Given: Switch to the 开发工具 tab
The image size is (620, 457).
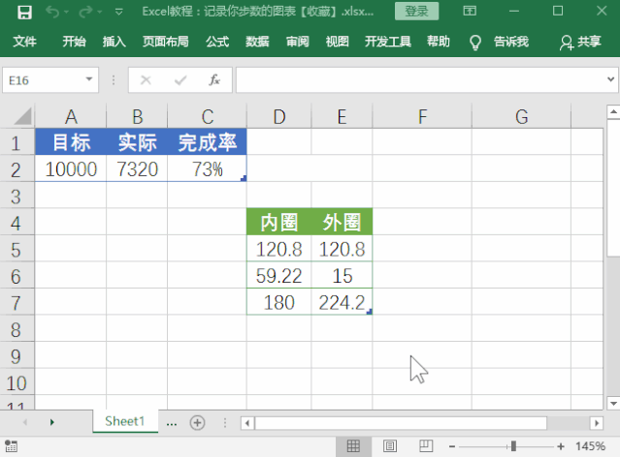Looking at the screenshot, I should click(x=388, y=41).
